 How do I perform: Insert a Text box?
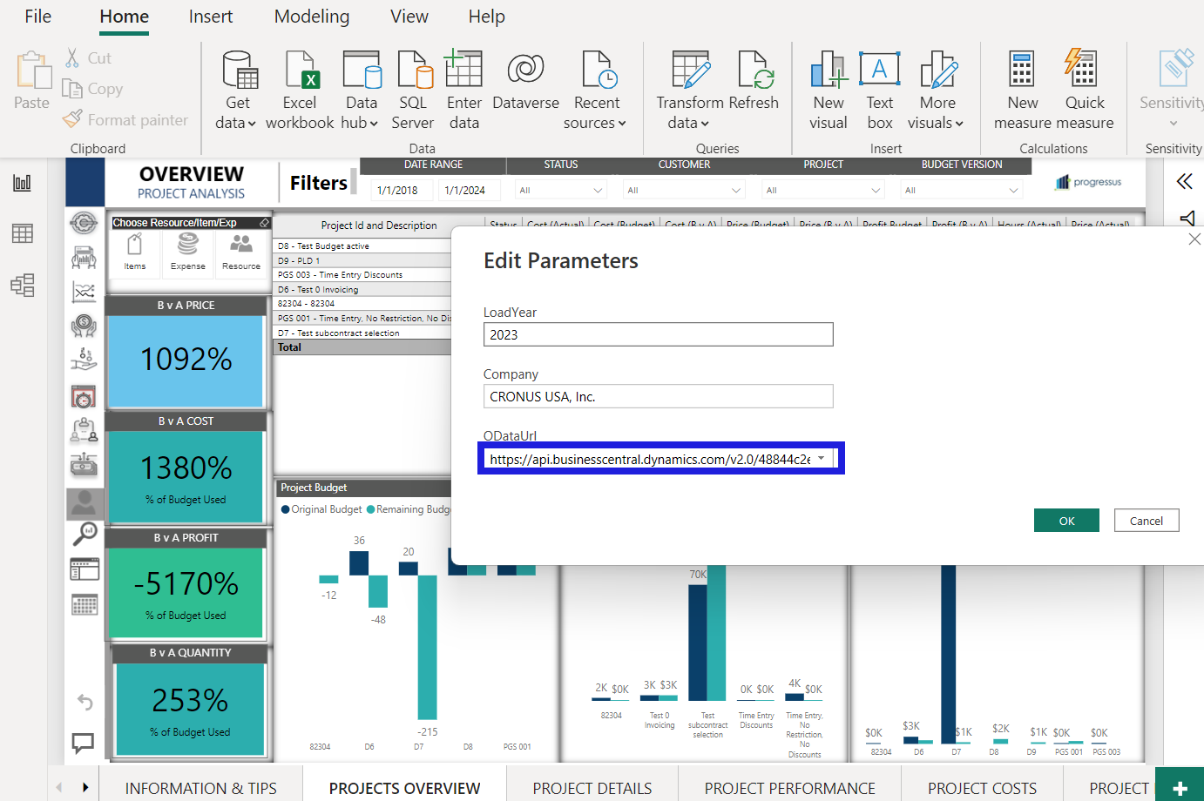[x=879, y=87]
